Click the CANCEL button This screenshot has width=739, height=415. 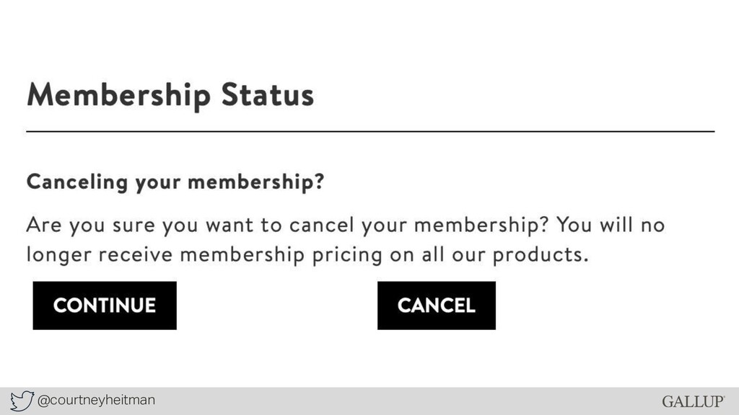[x=437, y=305]
